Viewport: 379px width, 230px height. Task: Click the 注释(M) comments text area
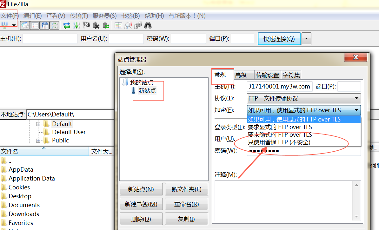coord(284,201)
